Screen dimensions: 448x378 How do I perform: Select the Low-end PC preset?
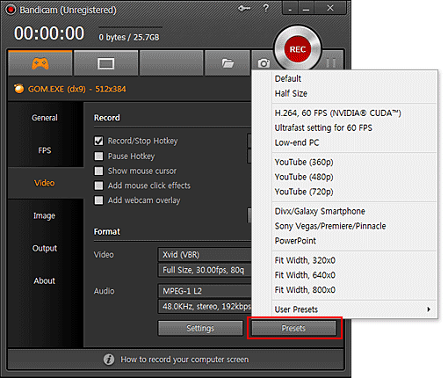(355, 142)
